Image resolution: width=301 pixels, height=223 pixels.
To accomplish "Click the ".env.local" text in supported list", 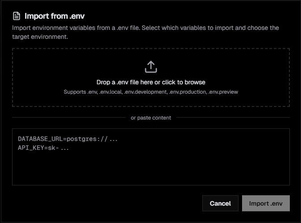I will [x=110, y=92].
